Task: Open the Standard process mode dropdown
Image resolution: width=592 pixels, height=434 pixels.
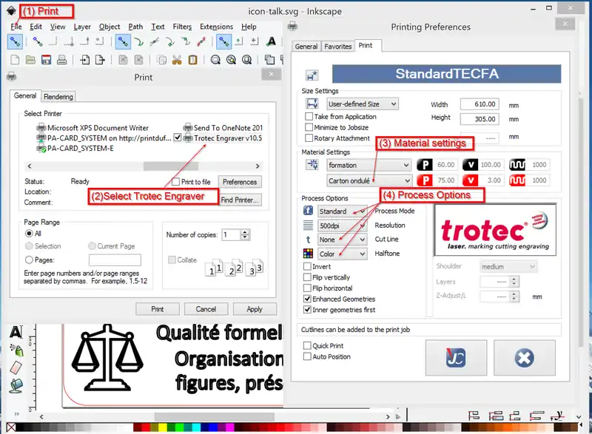Action: 342,211
